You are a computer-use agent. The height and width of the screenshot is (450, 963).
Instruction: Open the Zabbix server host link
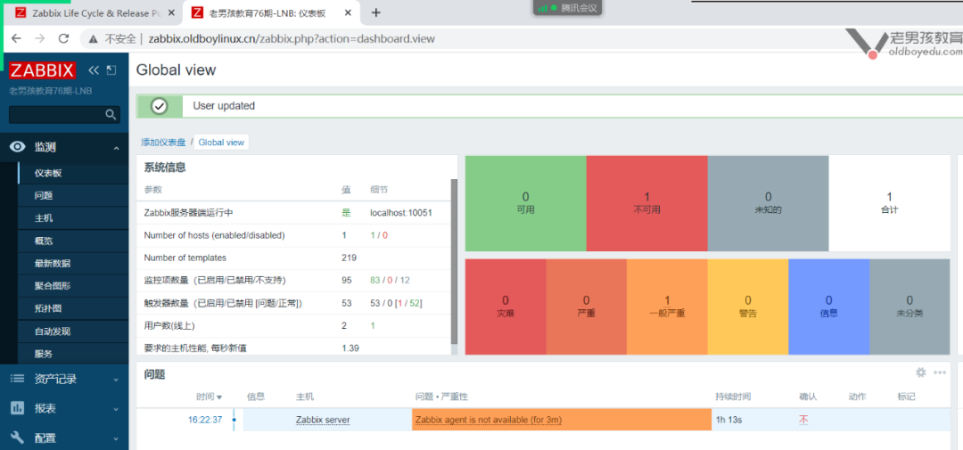point(323,420)
